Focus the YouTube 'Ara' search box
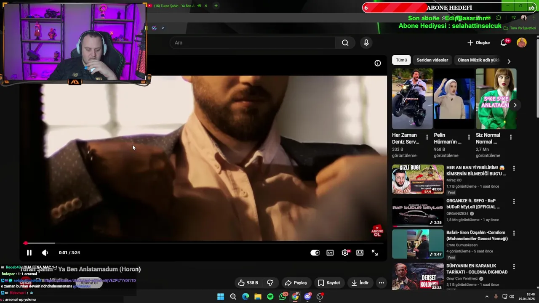The image size is (539, 303). pos(253,43)
